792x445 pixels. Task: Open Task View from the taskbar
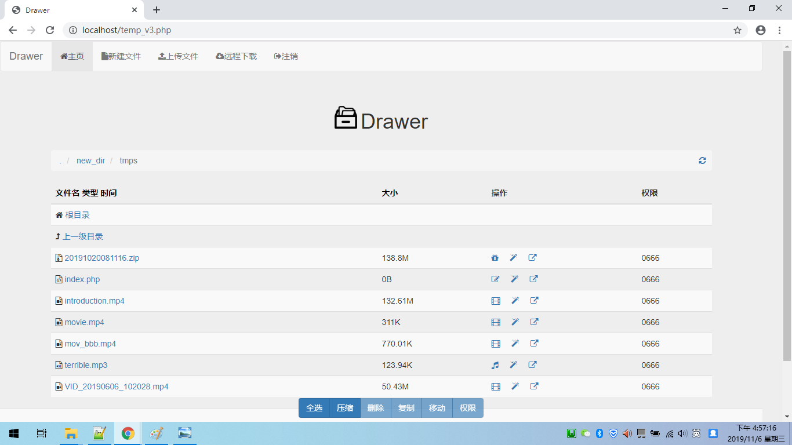tap(42, 433)
